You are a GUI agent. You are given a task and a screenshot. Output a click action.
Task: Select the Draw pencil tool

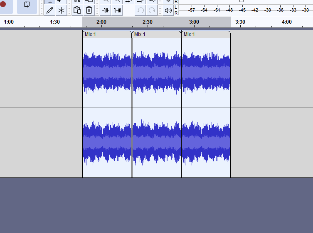(50, 10)
